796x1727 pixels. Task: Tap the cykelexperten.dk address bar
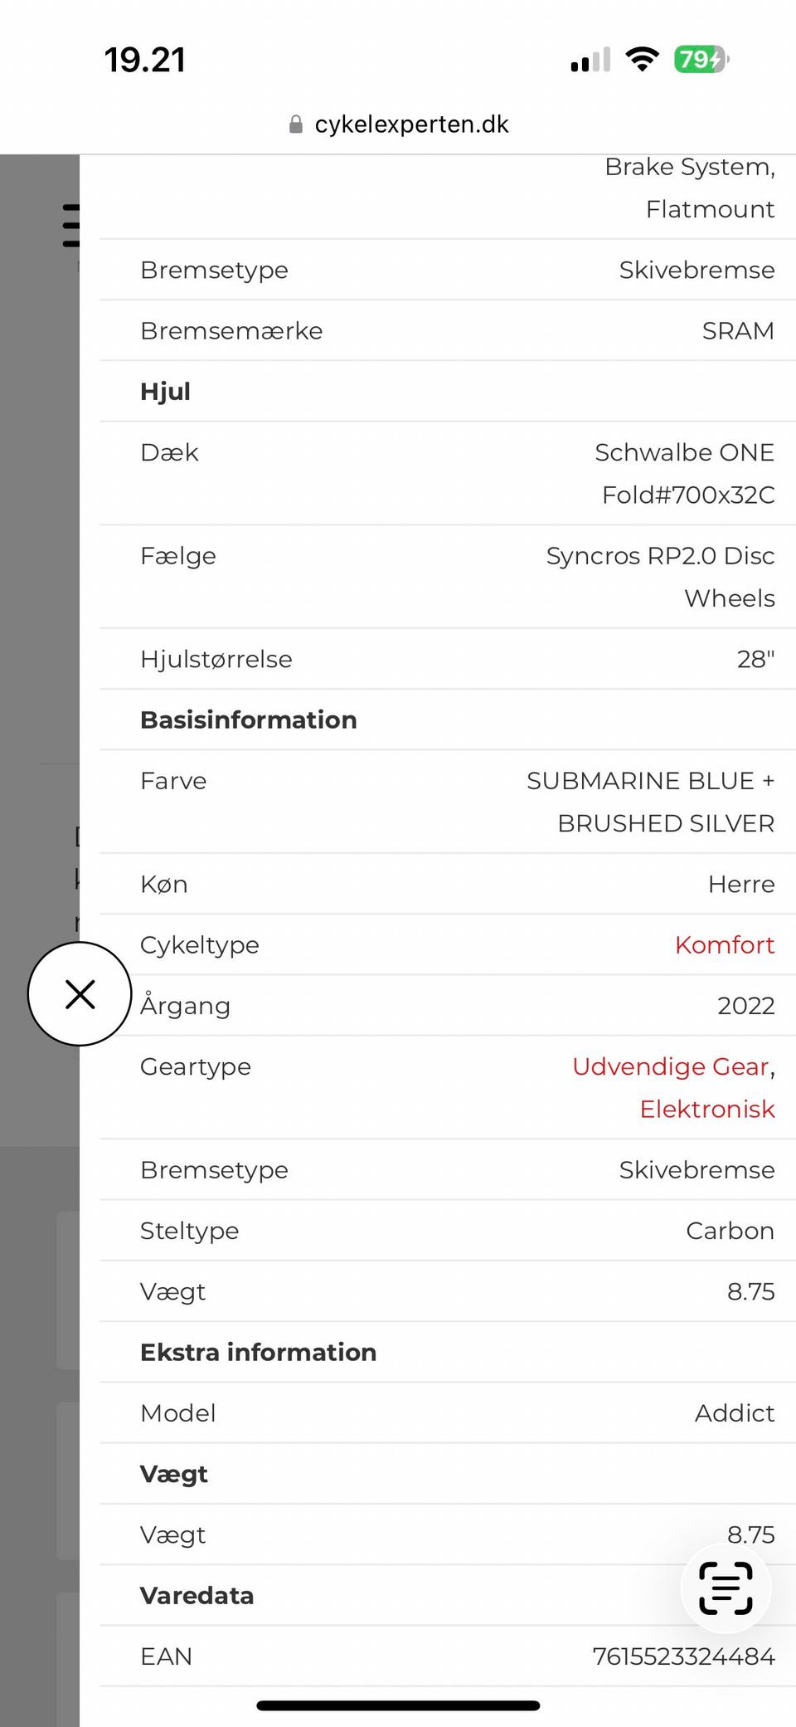point(411,124)
